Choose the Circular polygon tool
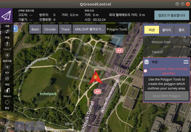Viewport: 191px width, 132px height. point(50,29)
